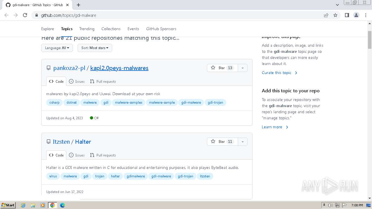Click gdi-trojan tag under kapi2.0peys-malwares
372x209 pixels.
pos(215,102)
